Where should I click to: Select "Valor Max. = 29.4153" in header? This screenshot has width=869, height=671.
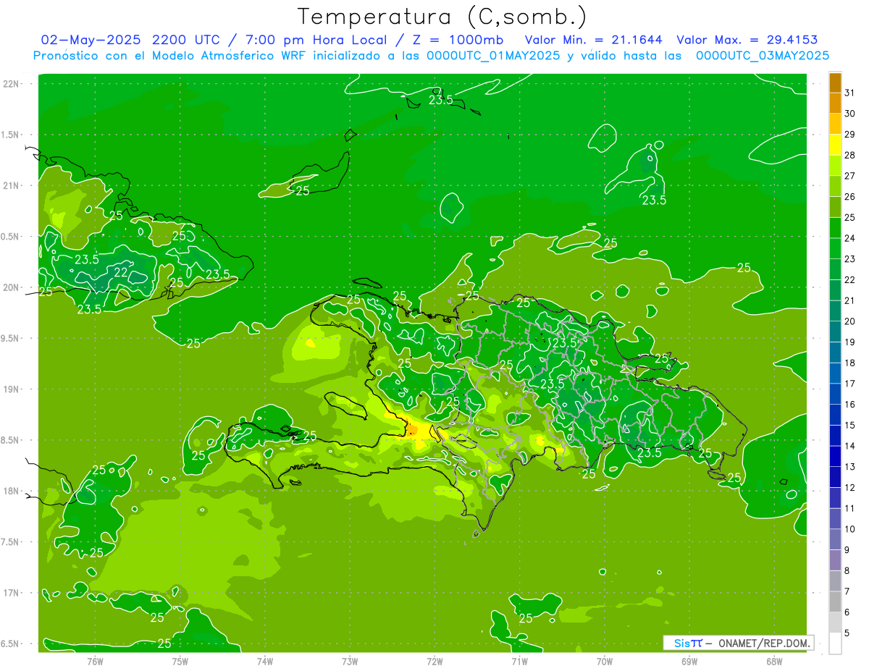pos(747,40)
